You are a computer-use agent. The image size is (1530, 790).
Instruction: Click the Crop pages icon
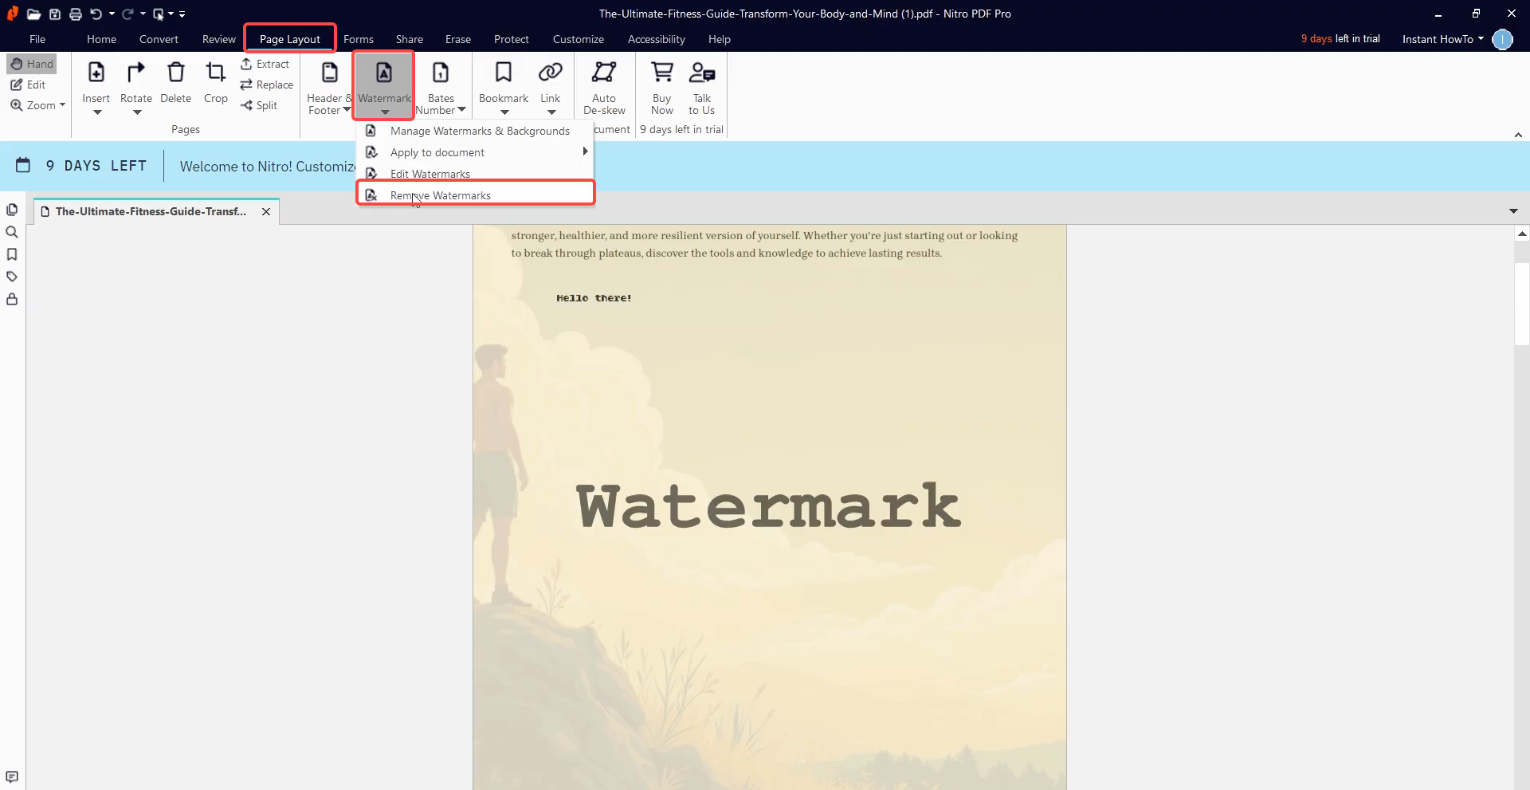pyautogui.click(x=215, y=73)
